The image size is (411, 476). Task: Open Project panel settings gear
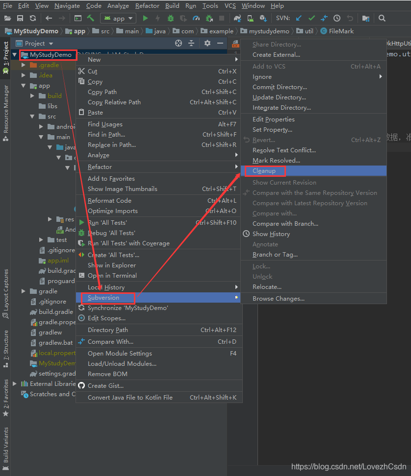207,44
